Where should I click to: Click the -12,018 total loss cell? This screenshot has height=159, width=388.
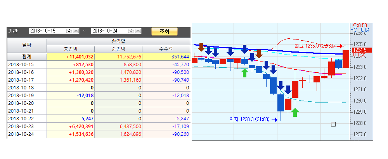click(71, 95)
